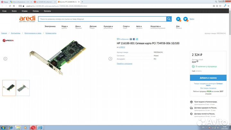The image size is (231, 130).
Task: Select first product thumbnail
Action: 9,88
